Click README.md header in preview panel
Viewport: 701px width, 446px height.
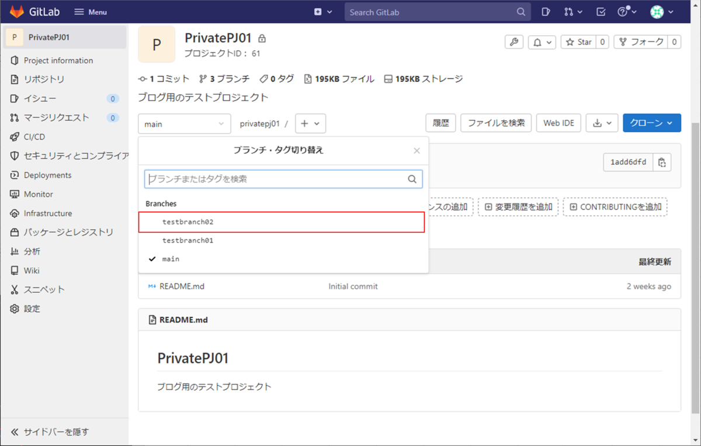(x=183, y=320)
